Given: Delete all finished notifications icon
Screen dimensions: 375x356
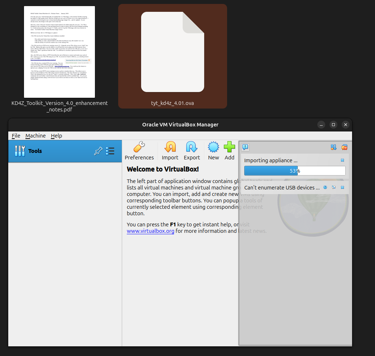Looking at the screenshot, I should pyautogui.click(x=345, y=147).
